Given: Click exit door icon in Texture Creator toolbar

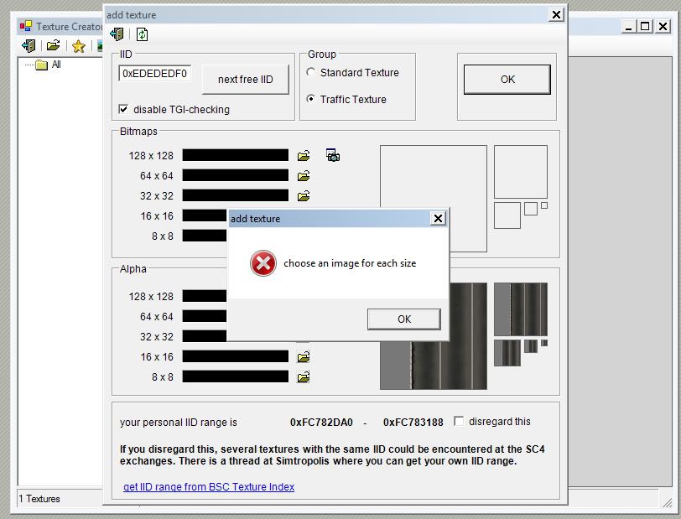Looking at the screenshot, I should point(29,45).
